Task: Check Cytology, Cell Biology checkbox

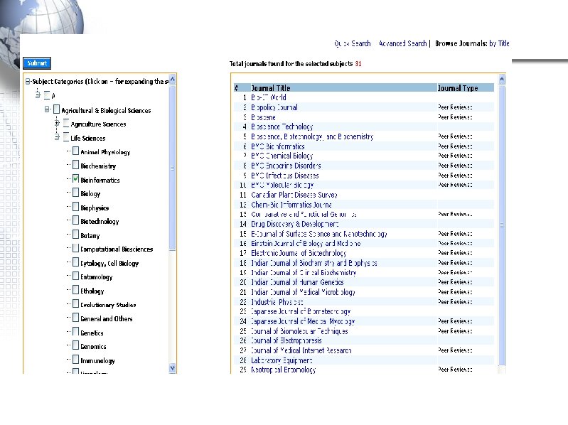Action: coord(75,262)
